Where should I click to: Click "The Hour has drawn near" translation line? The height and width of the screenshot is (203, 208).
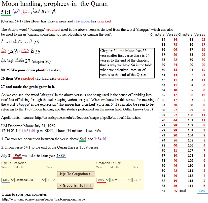pyautogui.click(x=67, y=21)
